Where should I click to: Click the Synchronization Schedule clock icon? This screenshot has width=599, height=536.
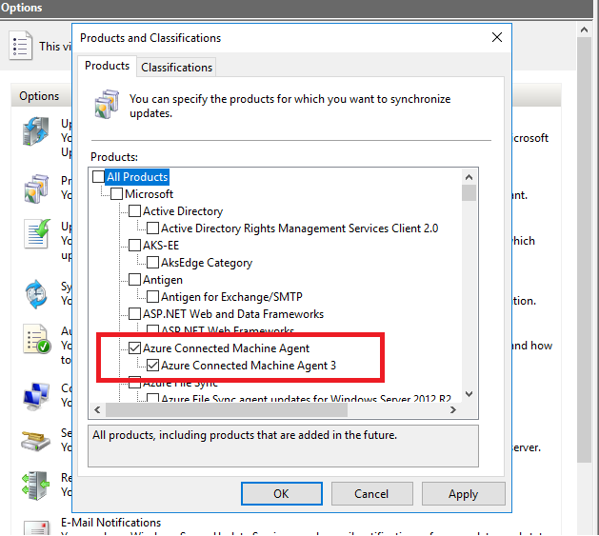[36, 294]
